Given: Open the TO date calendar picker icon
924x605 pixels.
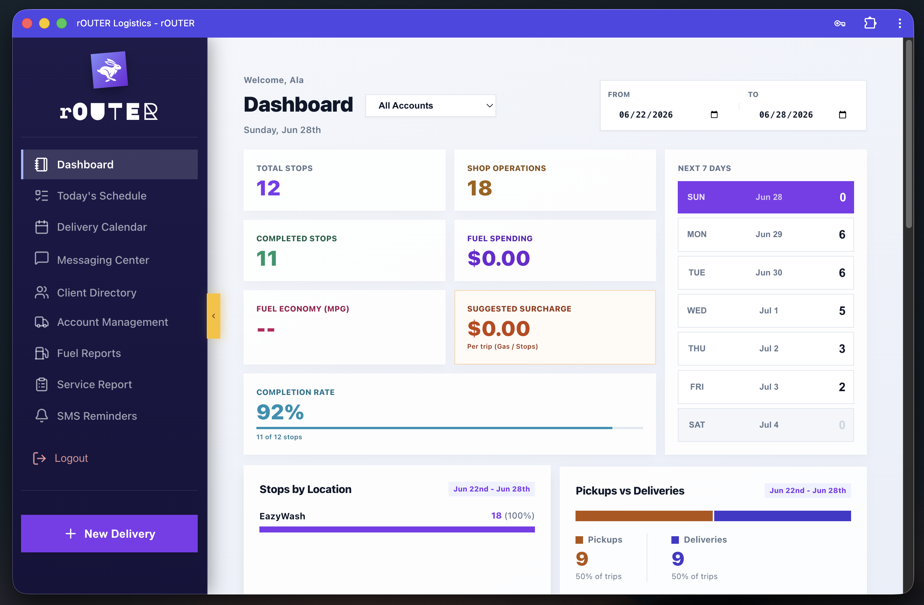Looking at the screenshot, I should pos(842,115).
